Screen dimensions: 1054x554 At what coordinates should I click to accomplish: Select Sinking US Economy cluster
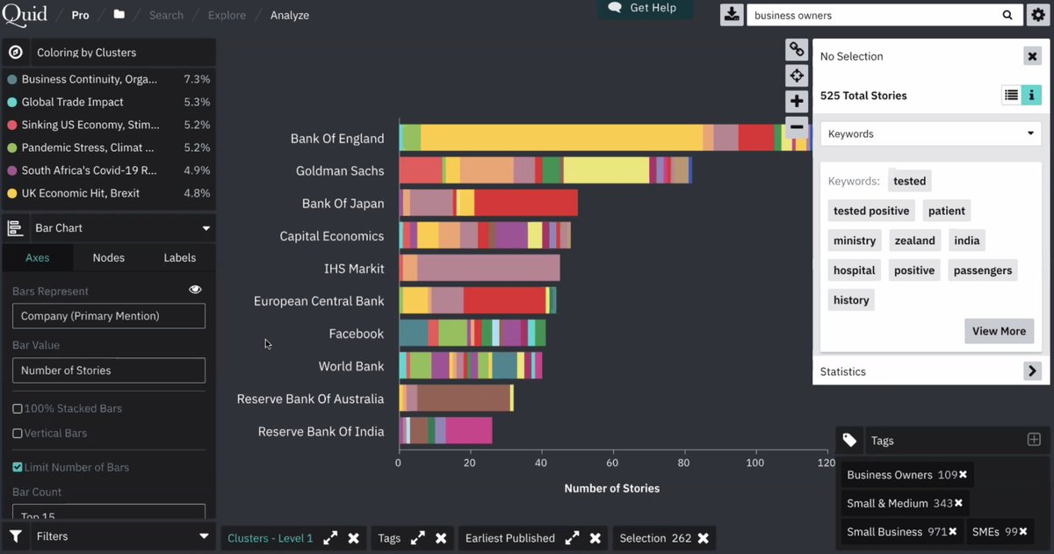[x=108, y=125]
